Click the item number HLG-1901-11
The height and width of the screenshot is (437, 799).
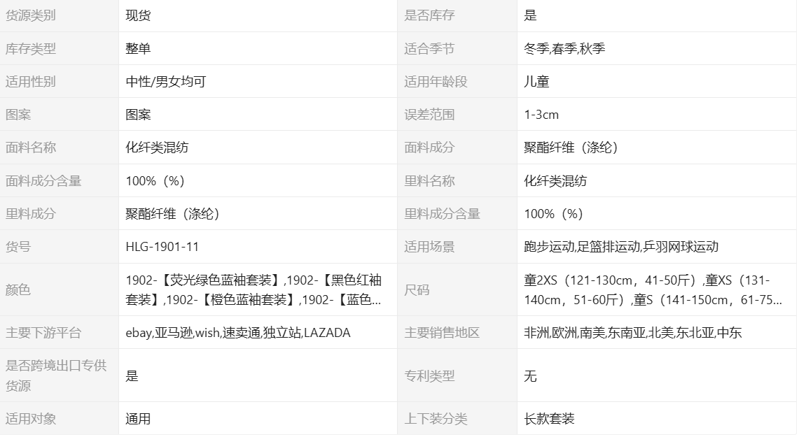click(x=162, y=247)
